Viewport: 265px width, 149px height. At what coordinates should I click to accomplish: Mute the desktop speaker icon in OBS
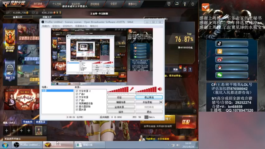(x=160, y=89)
